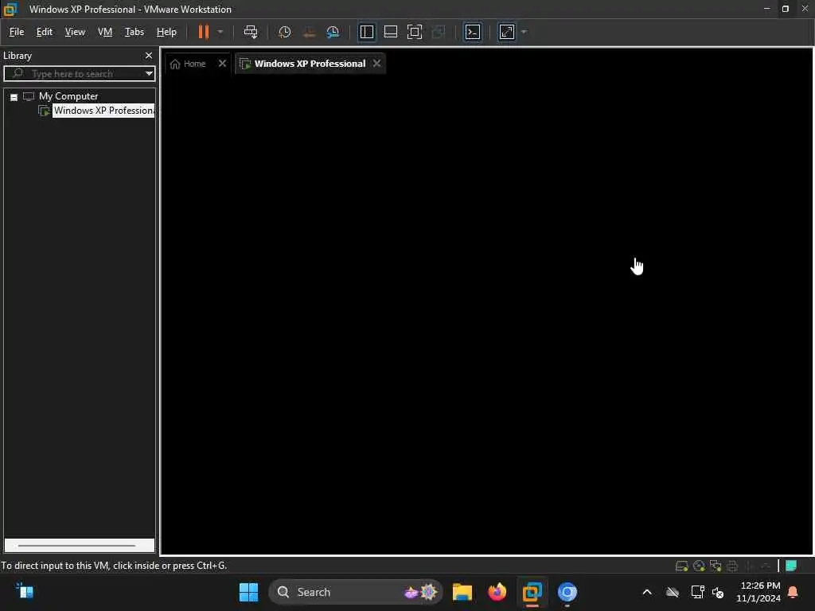Screen dimensions: 815x611
Task: Click the VMware logo in title bar
Action: [10, 9]
